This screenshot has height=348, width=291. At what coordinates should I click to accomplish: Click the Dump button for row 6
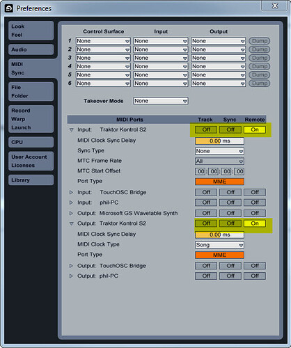[260, 84]
